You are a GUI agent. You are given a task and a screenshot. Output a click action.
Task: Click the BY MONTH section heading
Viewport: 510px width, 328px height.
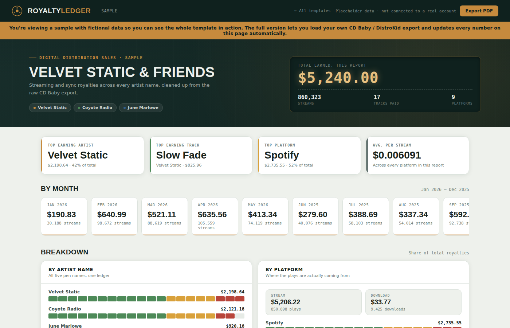click(x=59, y=189)
